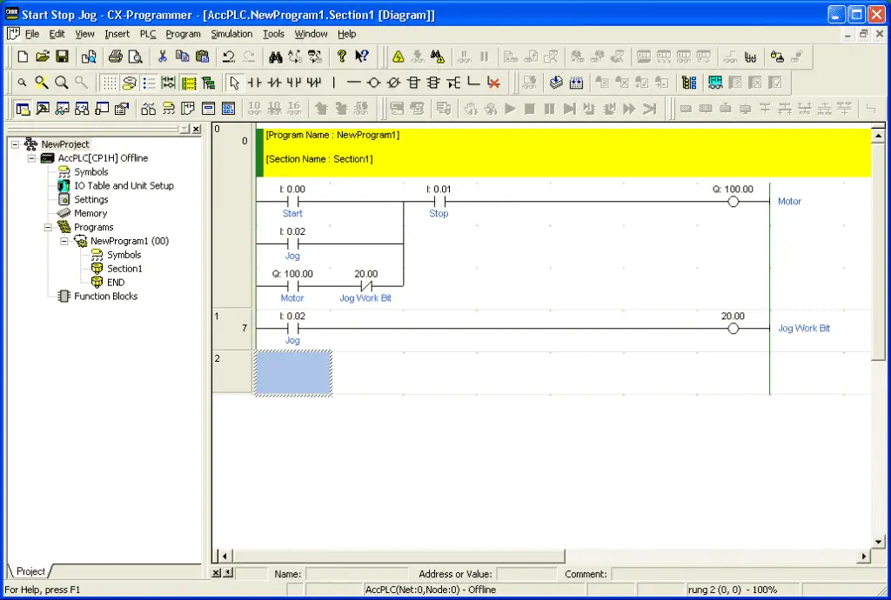The image size is (891, 600).
Task: Select Function Blocks tree item
Action: [105, 297]
